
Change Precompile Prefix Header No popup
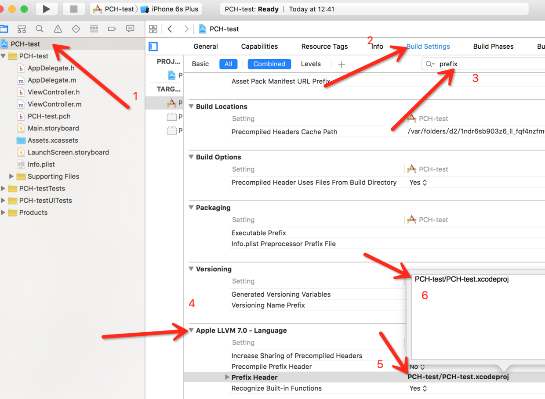point(417,367)
